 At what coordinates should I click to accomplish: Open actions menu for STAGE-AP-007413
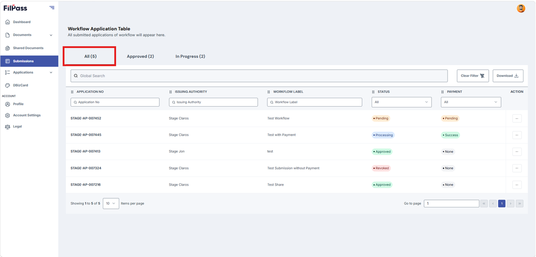[x=517, y=152]
